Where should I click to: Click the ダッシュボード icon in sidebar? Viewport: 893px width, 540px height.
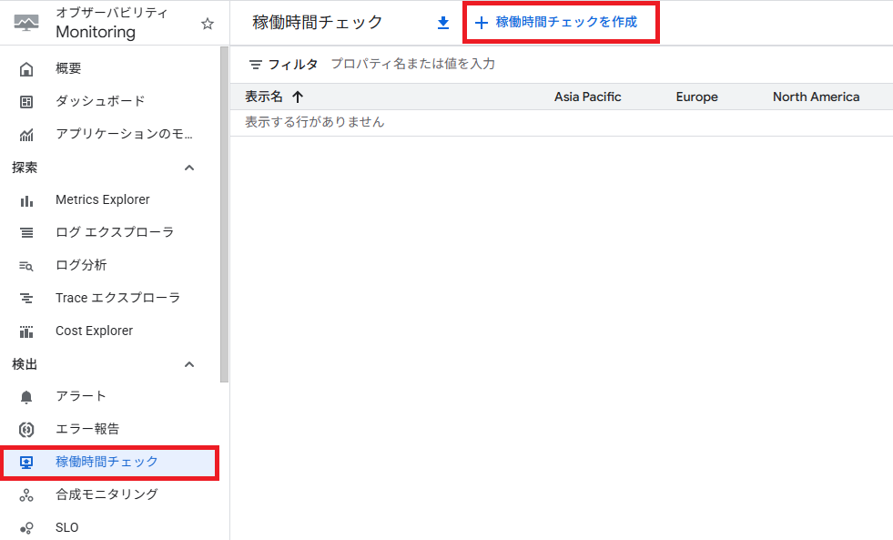click(26, 101)
